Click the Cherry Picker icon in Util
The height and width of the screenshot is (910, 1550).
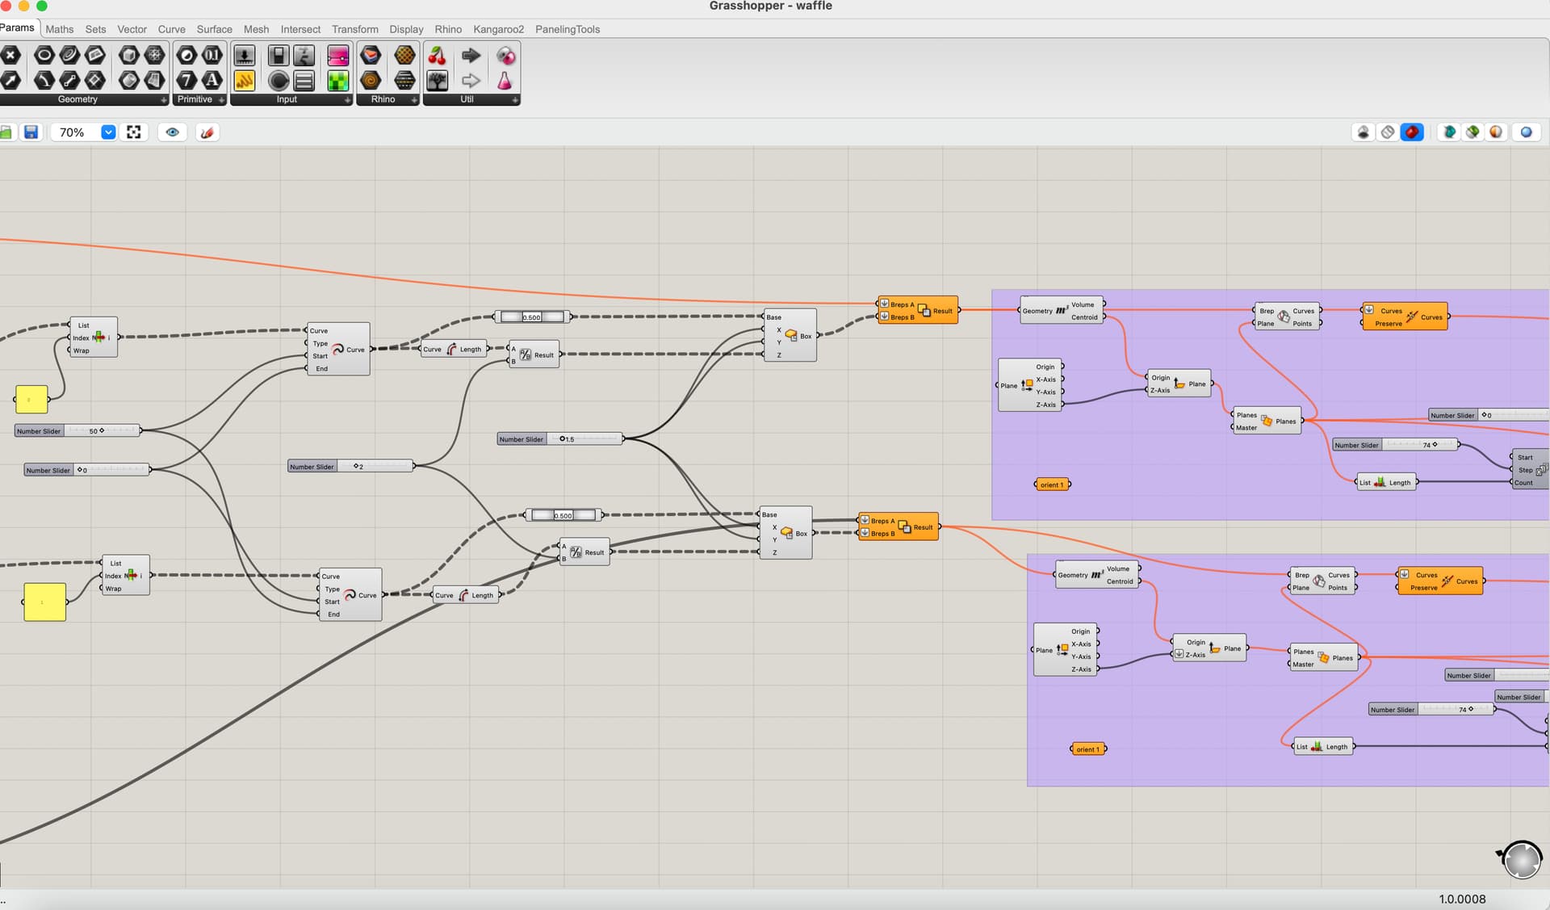tap(437, 55)
